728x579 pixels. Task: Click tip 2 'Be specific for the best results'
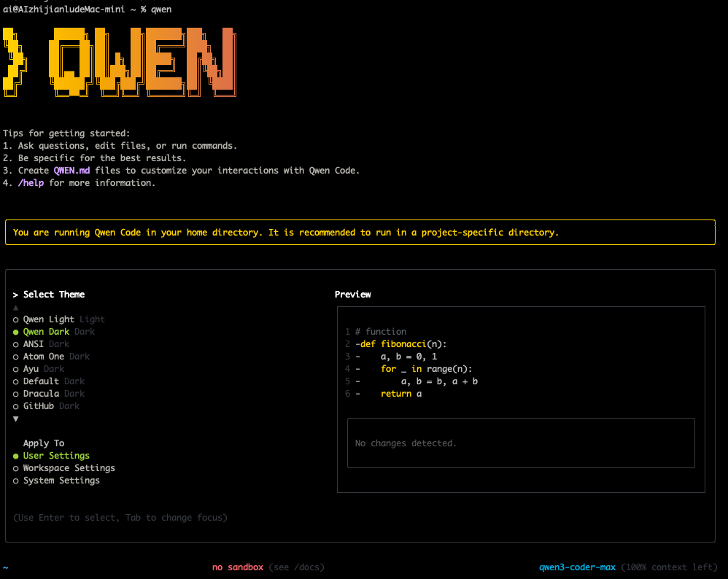click(x=94, y=158)
